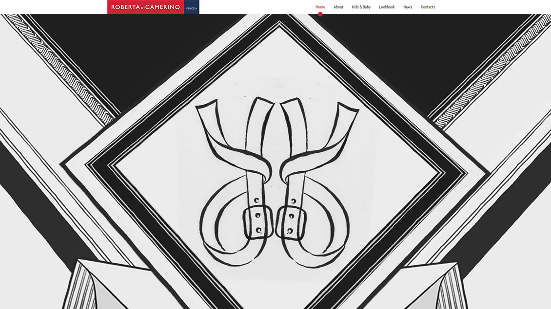
Task: Open the Kids & Baby section
Action: (361, 7)
